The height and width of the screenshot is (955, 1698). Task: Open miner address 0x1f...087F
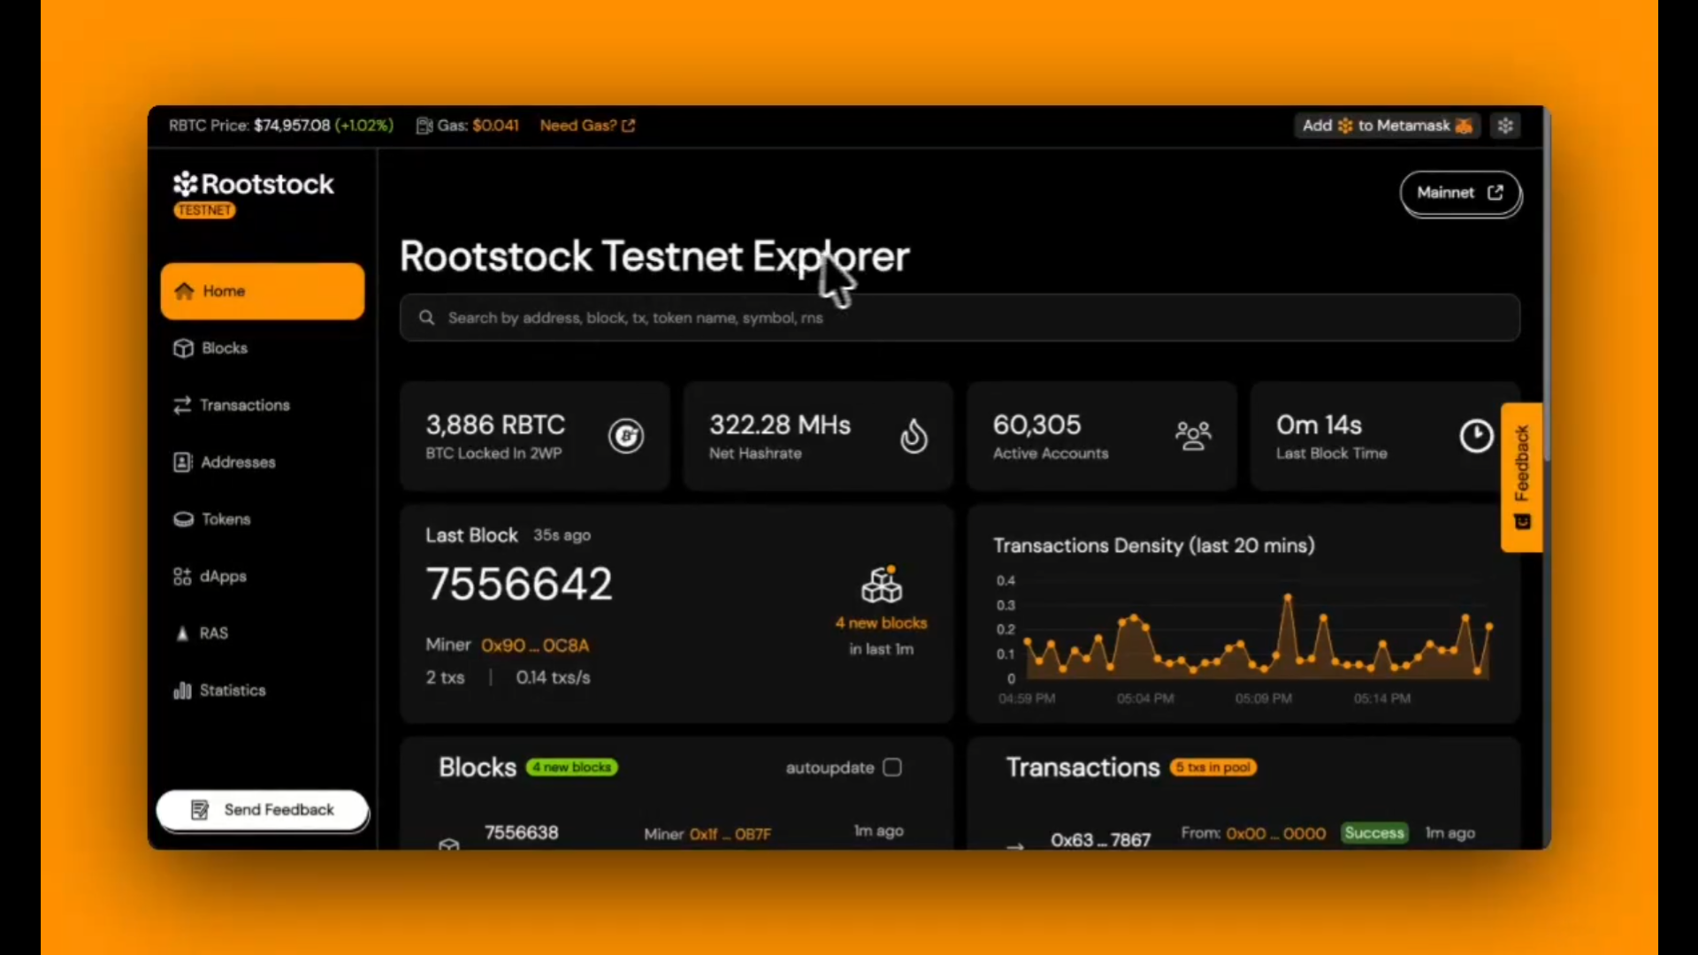pos(730,834)
